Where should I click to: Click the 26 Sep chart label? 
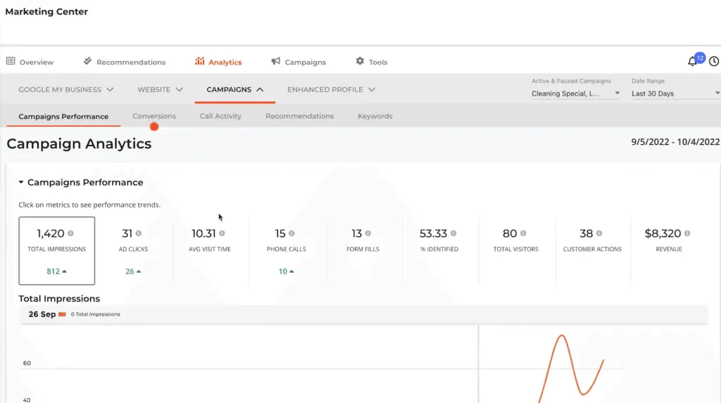pos(42,314)
